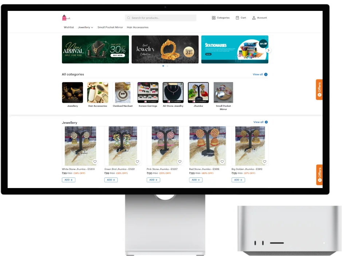Toggle wishlist heart on Big Golden Jhumka

coord(264,162)
